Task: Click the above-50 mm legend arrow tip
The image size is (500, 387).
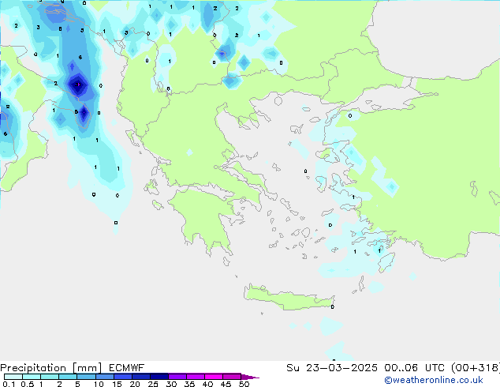Action: coord(250,377)
